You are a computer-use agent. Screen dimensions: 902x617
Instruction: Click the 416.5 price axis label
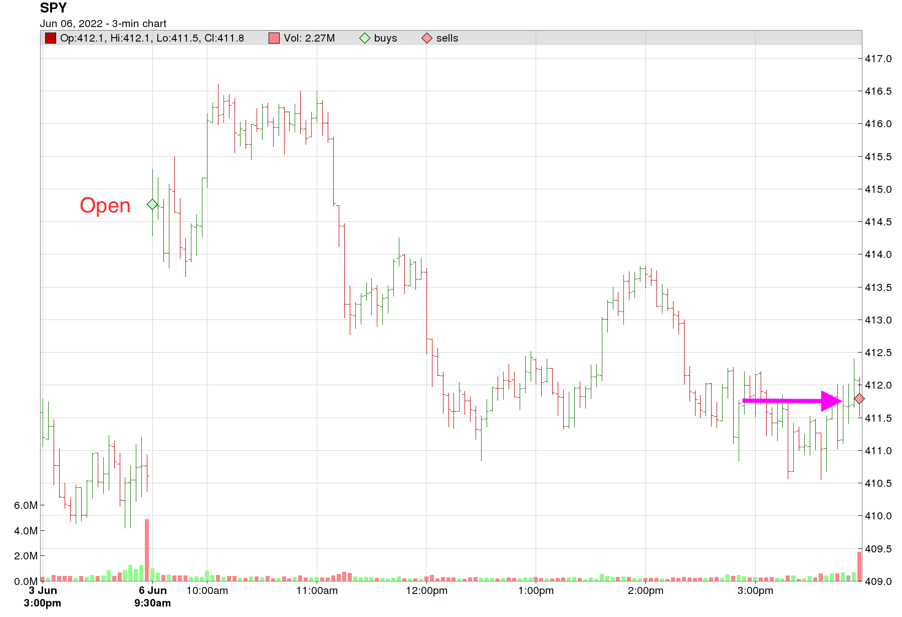click(878, 91)
